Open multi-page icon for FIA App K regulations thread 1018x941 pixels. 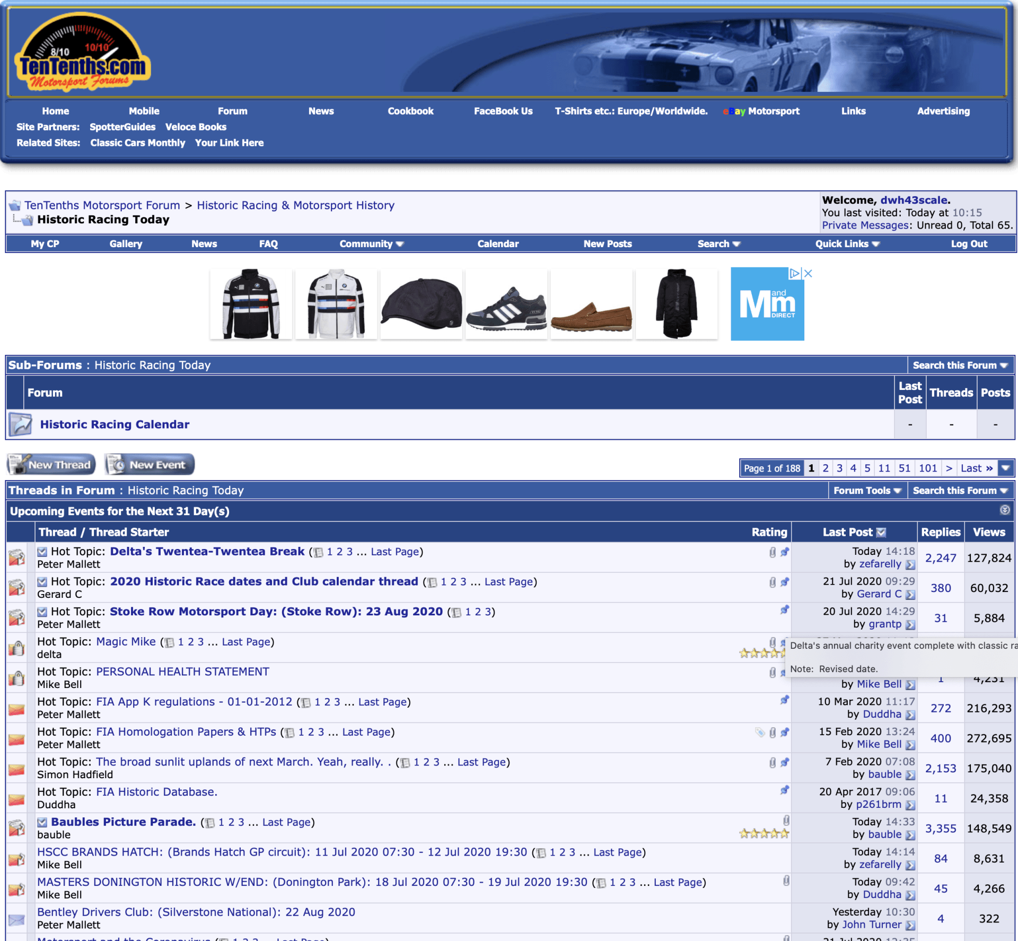(x=306, y=703)
